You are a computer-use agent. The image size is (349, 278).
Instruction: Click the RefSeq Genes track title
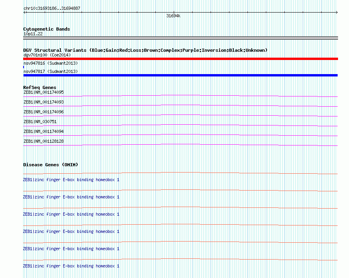[40, 87]
